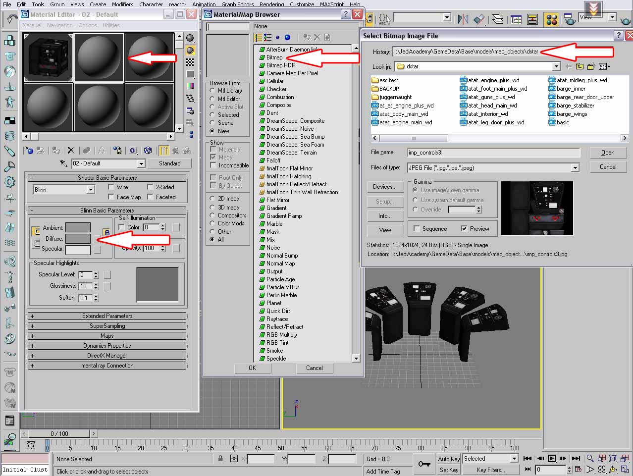The height and width of the screenshot is (476, 633).
Task: Click Assign Material to Selection icon
Action: pyautogui.click(x=56, y=151)
